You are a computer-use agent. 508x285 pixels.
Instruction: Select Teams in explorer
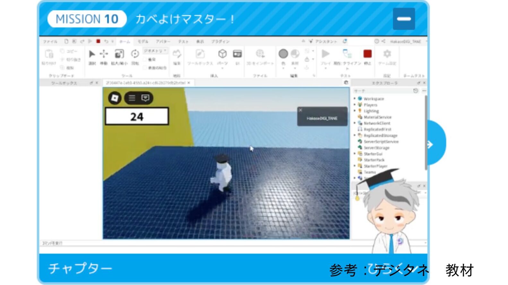click(370, 172)
